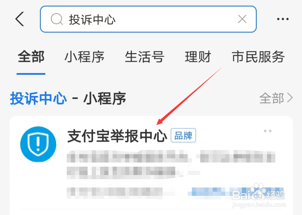Expand 全部 chevron for mini programs
302x215 pixels.
click(x=290, y=98)
